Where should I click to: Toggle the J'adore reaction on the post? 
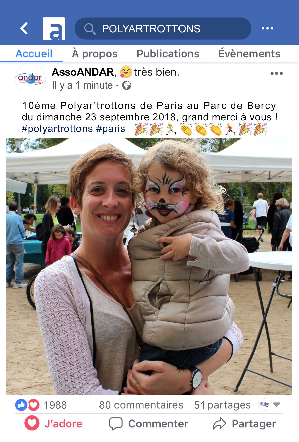[x=53, y=423]
